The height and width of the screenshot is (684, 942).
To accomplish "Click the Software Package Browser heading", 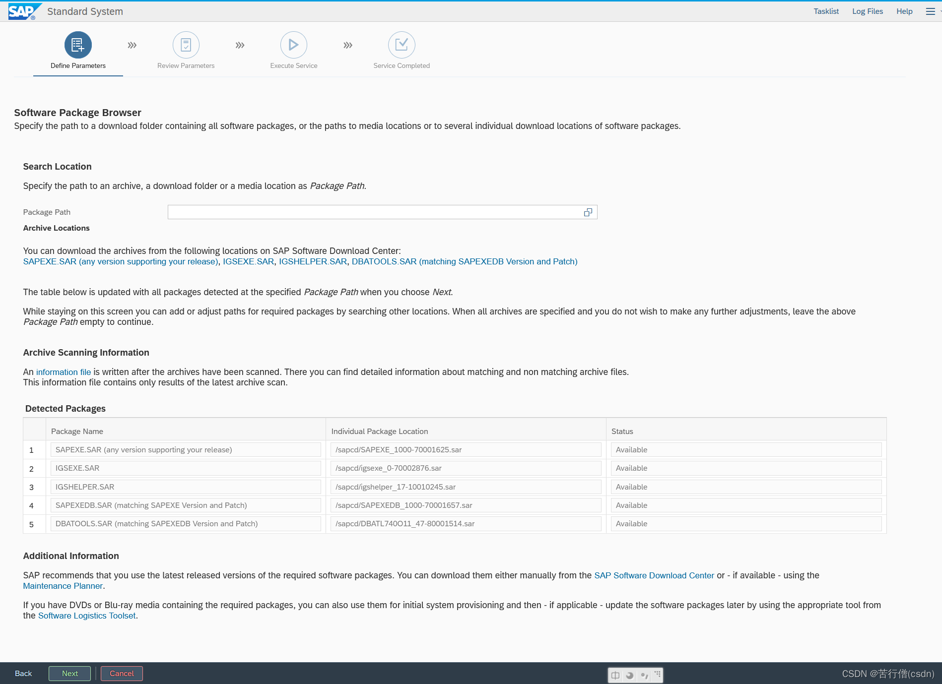I will point(78,113).
